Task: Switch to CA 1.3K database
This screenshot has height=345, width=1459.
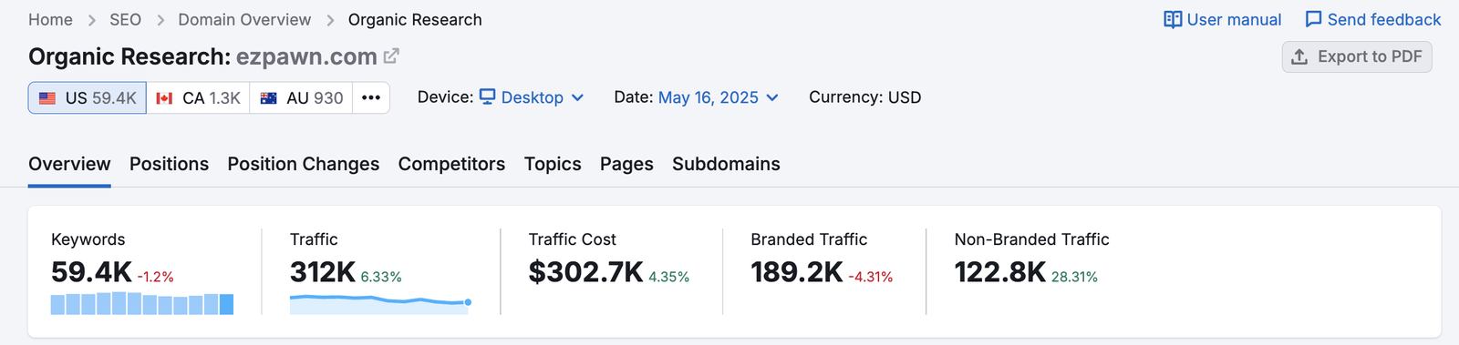Action: [198, 98]
